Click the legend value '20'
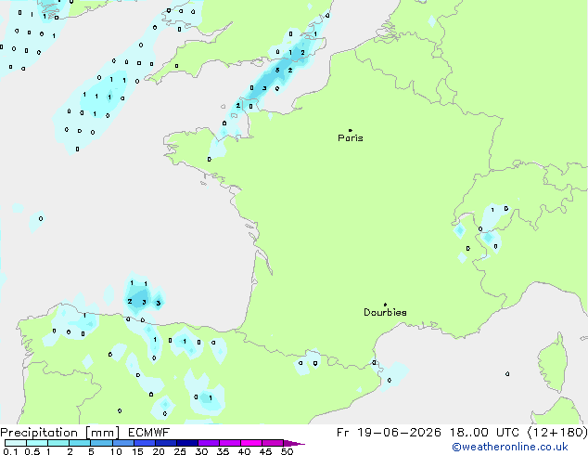588x455 pixels. 159,451
